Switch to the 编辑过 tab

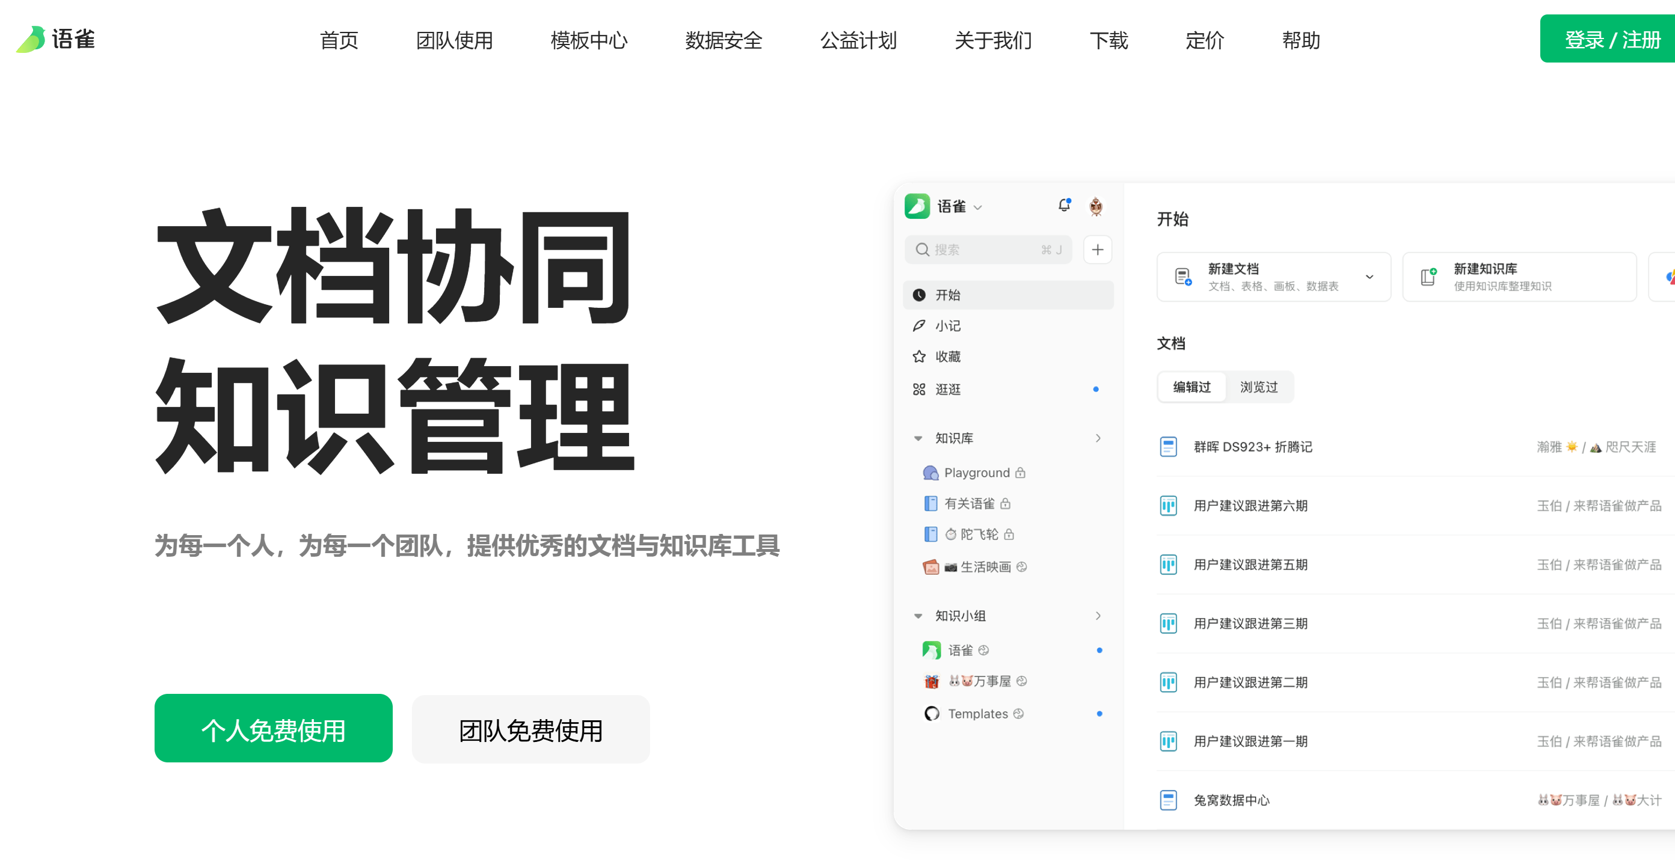click(1191, 387)
